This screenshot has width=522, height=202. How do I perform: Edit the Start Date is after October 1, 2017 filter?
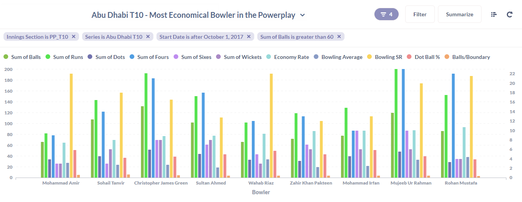tap(201, 37)
